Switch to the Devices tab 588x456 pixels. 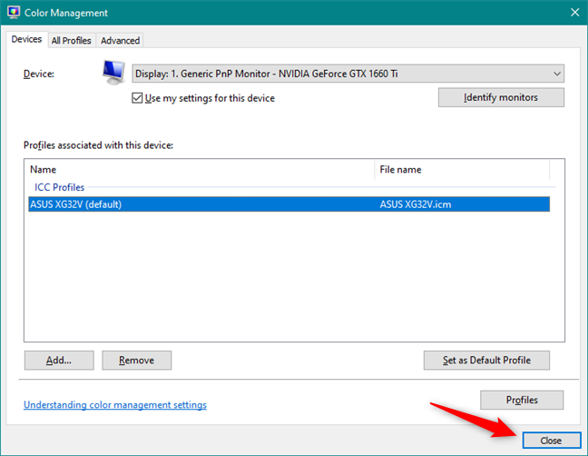tap(26, 39)
